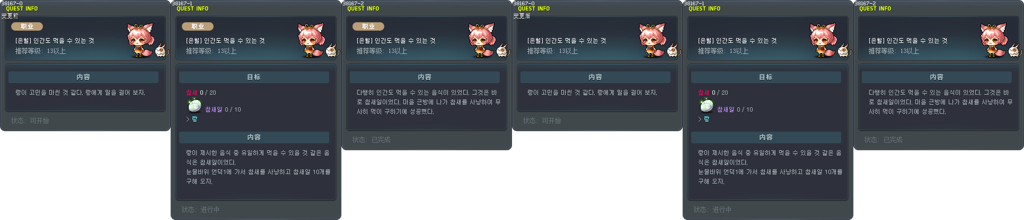
Task: Click the 职业 badge in the left 38167-2 panel
Action: [x=368, y=26]
